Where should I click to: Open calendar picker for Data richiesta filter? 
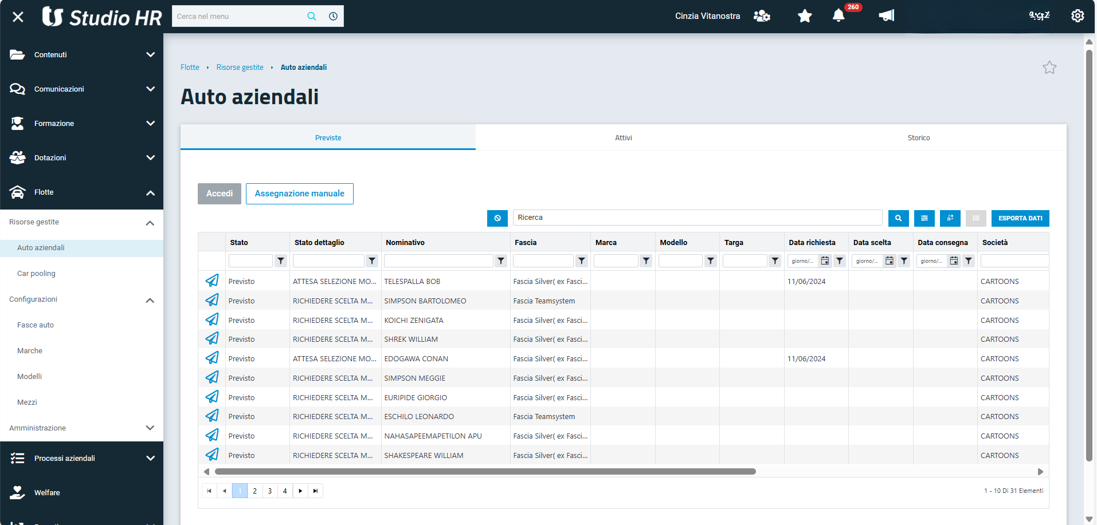point(825,261)
